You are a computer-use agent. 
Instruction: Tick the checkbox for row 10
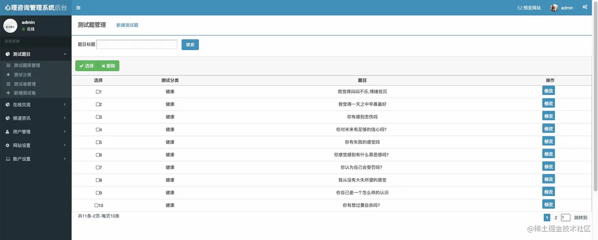coord(96,206)
